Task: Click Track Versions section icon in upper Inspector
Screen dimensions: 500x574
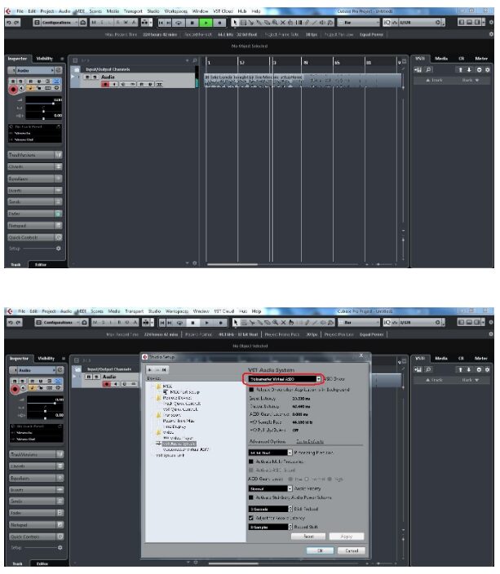Action: pyautogui.click(x=59, y=154)
